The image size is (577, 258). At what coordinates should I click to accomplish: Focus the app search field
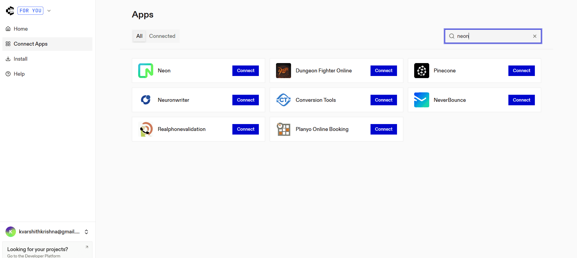tap(493, 36)
